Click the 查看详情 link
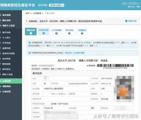This screenshot has width=141, height=120. 132,21
